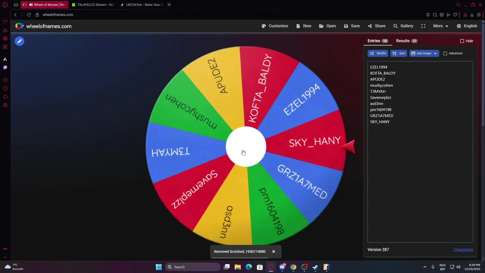This screenshot has width=485, height=273.
Task: Click the KOFTA_BALDY entry in list
Action: (383, 73)
